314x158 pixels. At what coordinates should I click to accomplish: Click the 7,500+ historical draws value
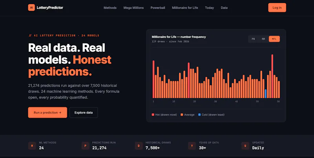pyautogui.click(x=153, y=148)
